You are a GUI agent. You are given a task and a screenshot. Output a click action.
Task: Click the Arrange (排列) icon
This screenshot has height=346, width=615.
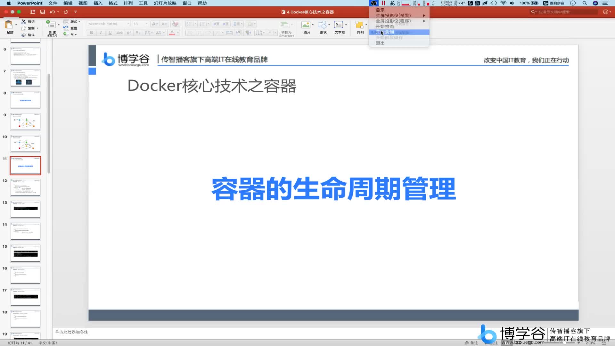tap(359, 25)
